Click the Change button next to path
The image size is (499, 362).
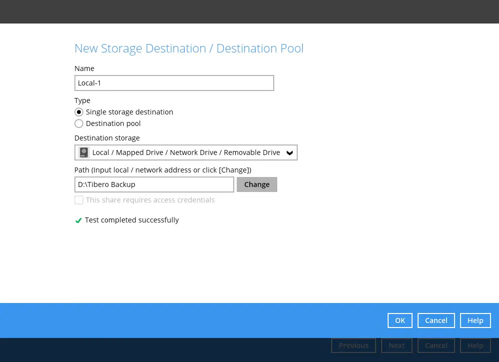pyautogui.click(x=257, y=184)
